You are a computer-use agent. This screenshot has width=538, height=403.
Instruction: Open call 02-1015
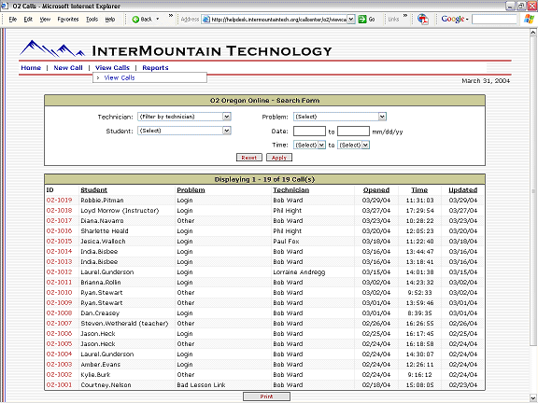[x=59, y=242]
